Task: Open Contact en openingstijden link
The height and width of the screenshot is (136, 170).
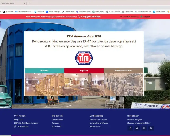Action: 139,123
